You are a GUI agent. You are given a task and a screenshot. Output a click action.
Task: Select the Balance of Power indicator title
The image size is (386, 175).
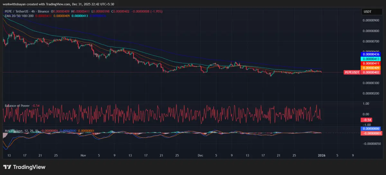[x=17, y=105]
